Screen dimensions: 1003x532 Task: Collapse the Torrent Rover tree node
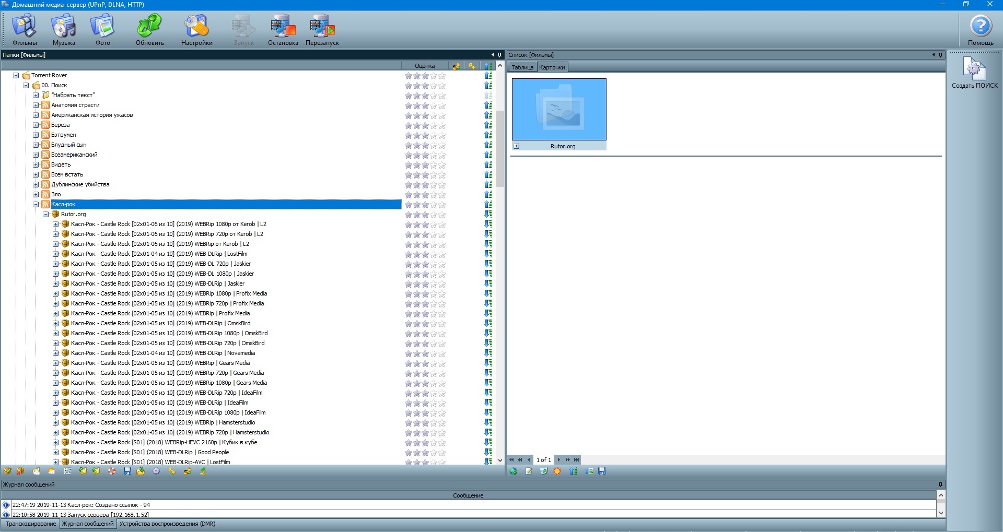(x=16, y=75)
